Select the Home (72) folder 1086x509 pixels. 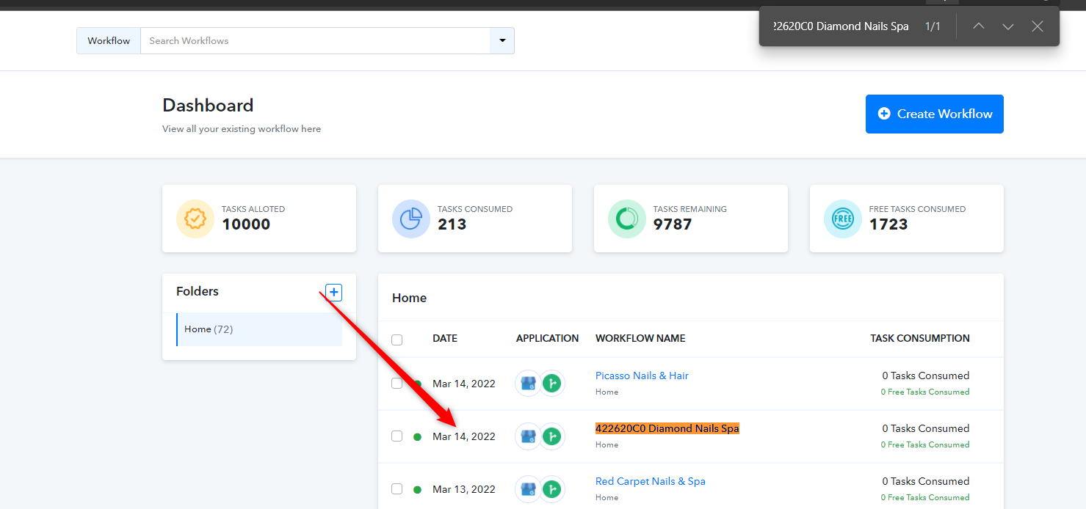pos(259,329)
